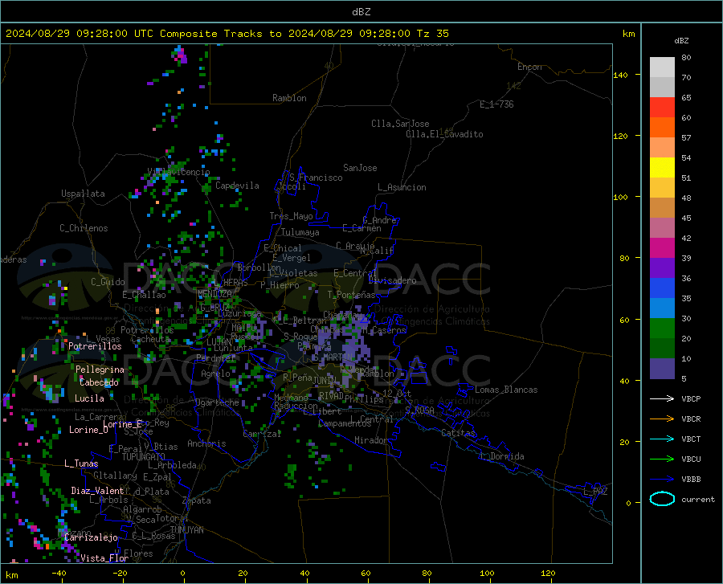Pick the light blue swatch above 30
This screenshot has height=584, width=723.
tap(662, 308)
